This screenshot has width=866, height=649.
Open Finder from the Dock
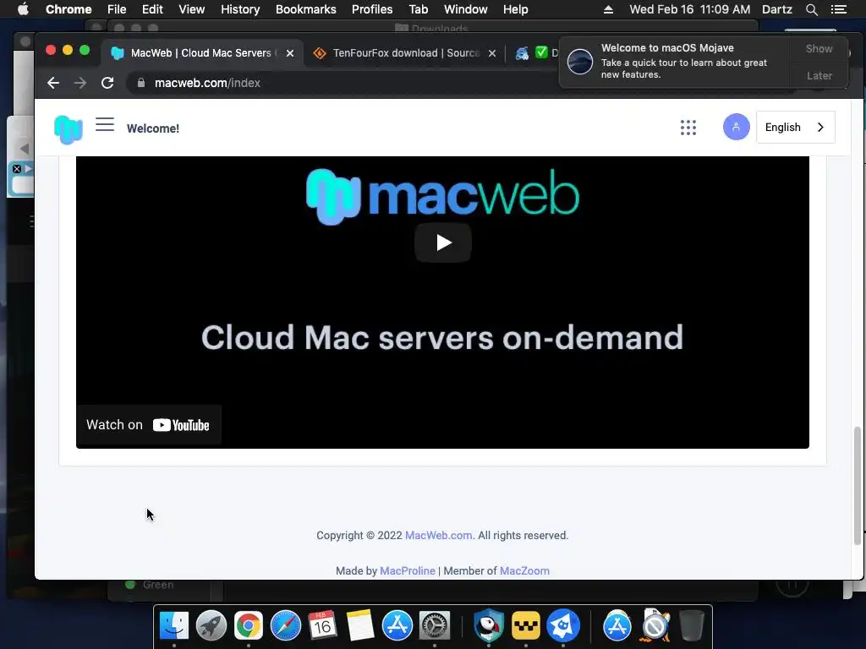[174, 626]
